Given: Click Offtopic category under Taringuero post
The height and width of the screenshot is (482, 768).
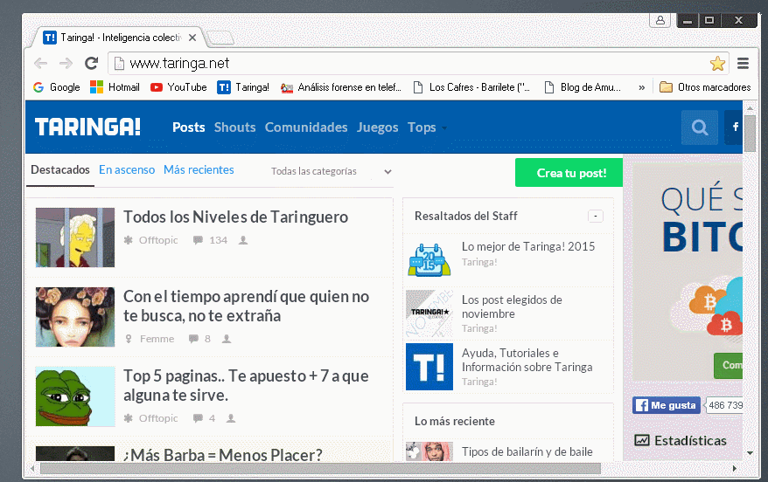Looking at the screenshot, I should coord(150,240).
